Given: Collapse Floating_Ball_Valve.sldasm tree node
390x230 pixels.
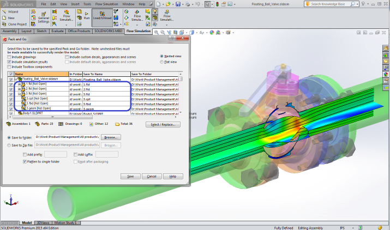Looking at the screenshot, I should (x=16, y=79).
